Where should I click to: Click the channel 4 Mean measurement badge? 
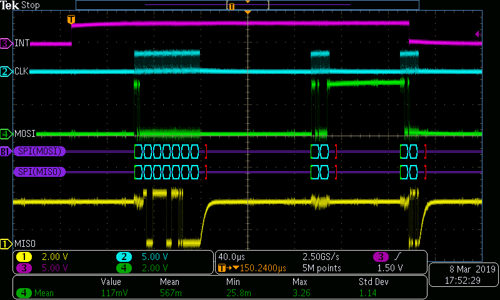[24, 293]
